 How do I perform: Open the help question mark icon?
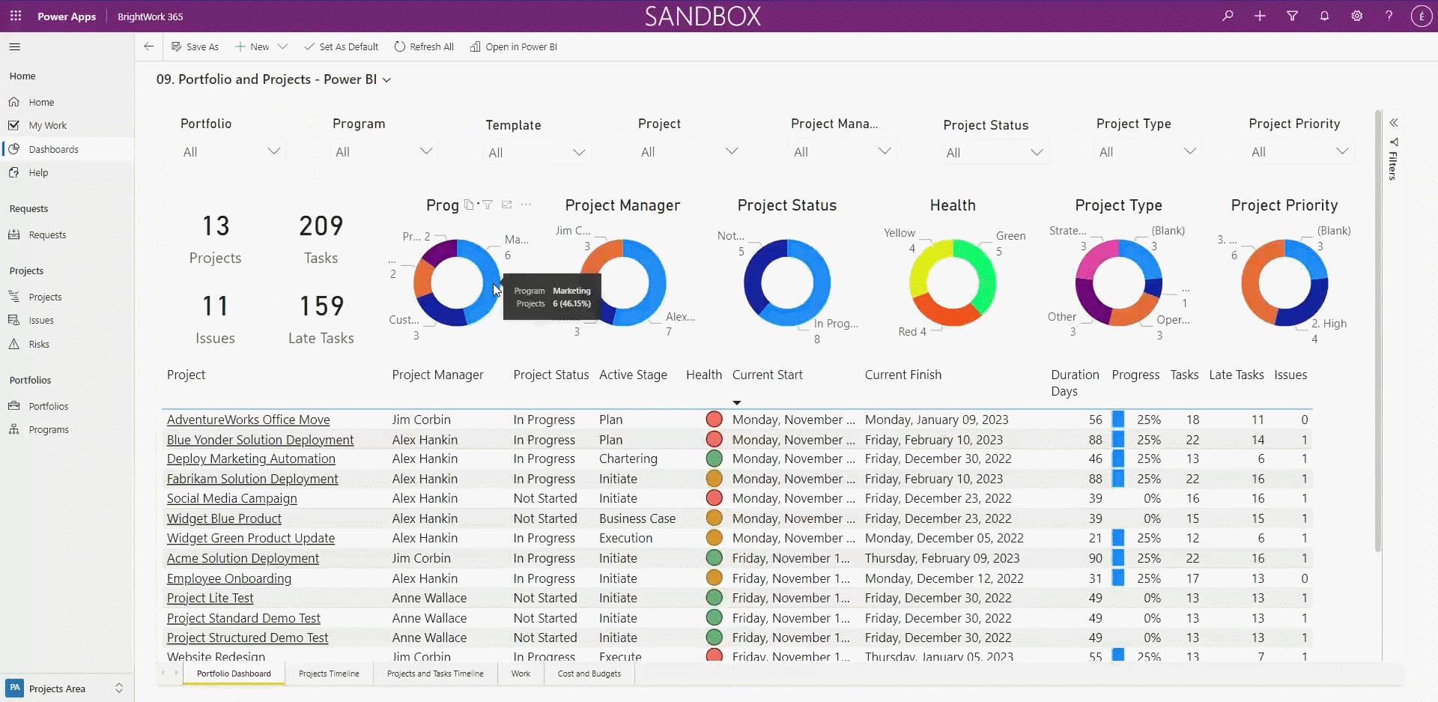click(1389, 16)
